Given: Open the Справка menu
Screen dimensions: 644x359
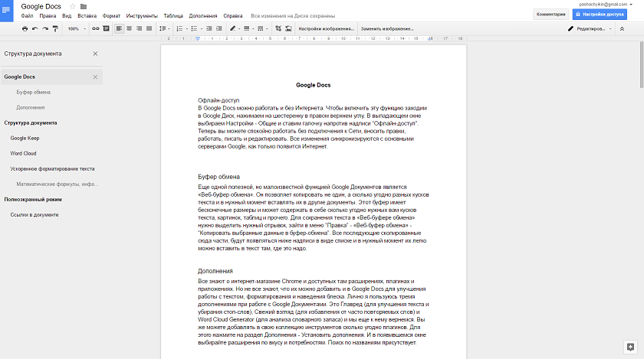Looking at the screenshot, I should coord(233,16).
